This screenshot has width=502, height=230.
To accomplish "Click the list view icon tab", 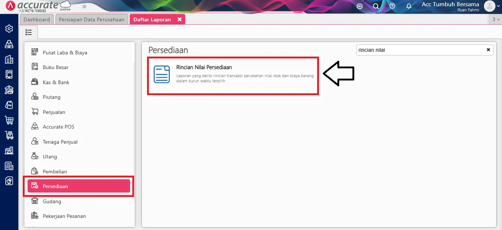I will click(28, 32).
